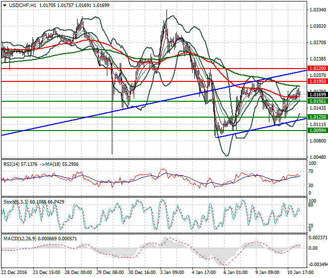Click the 1.01115 price scale value
328x278 pixels.
318,125
